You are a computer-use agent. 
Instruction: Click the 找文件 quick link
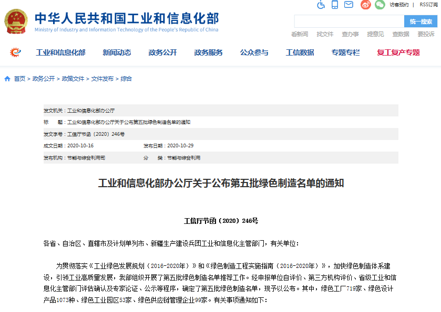(x=325, y=34)
